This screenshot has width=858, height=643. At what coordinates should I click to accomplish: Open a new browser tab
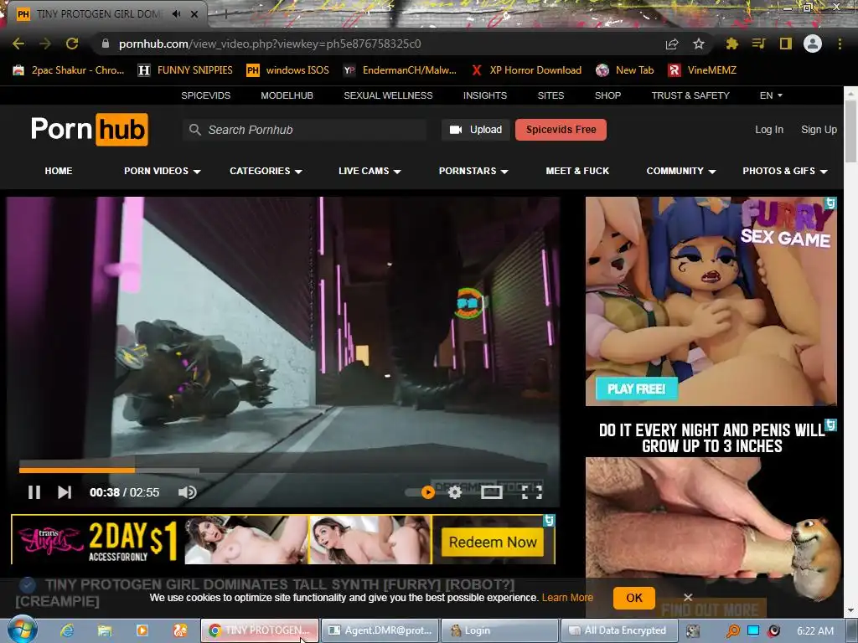click(x=225, y=15)
